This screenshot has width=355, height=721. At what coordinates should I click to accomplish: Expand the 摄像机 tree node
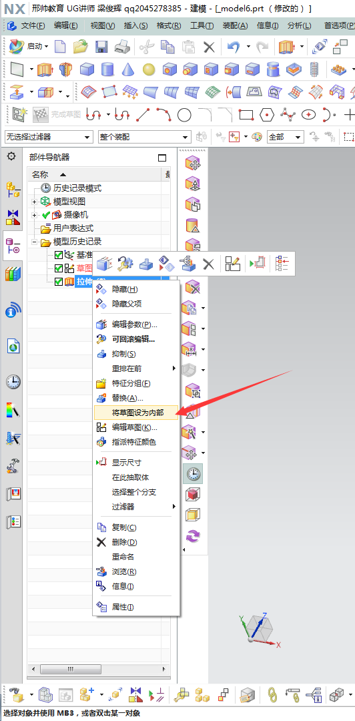pos(35,215)
